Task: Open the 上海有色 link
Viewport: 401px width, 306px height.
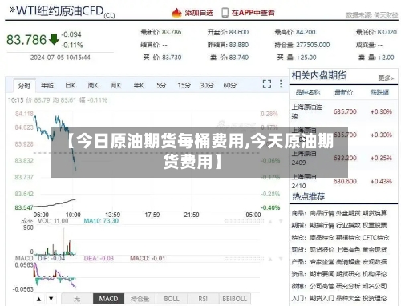Action: click(x=348, y=250)
